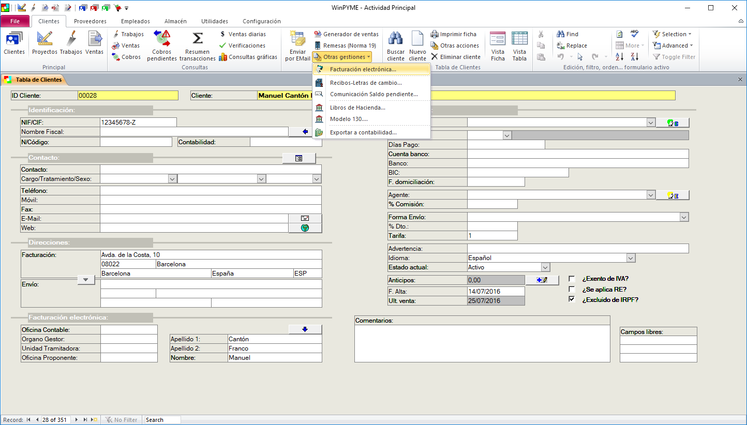Choose Exportar a contabilidad menu item
Screen dimensions: 747x425
click(x=363, y=132)
